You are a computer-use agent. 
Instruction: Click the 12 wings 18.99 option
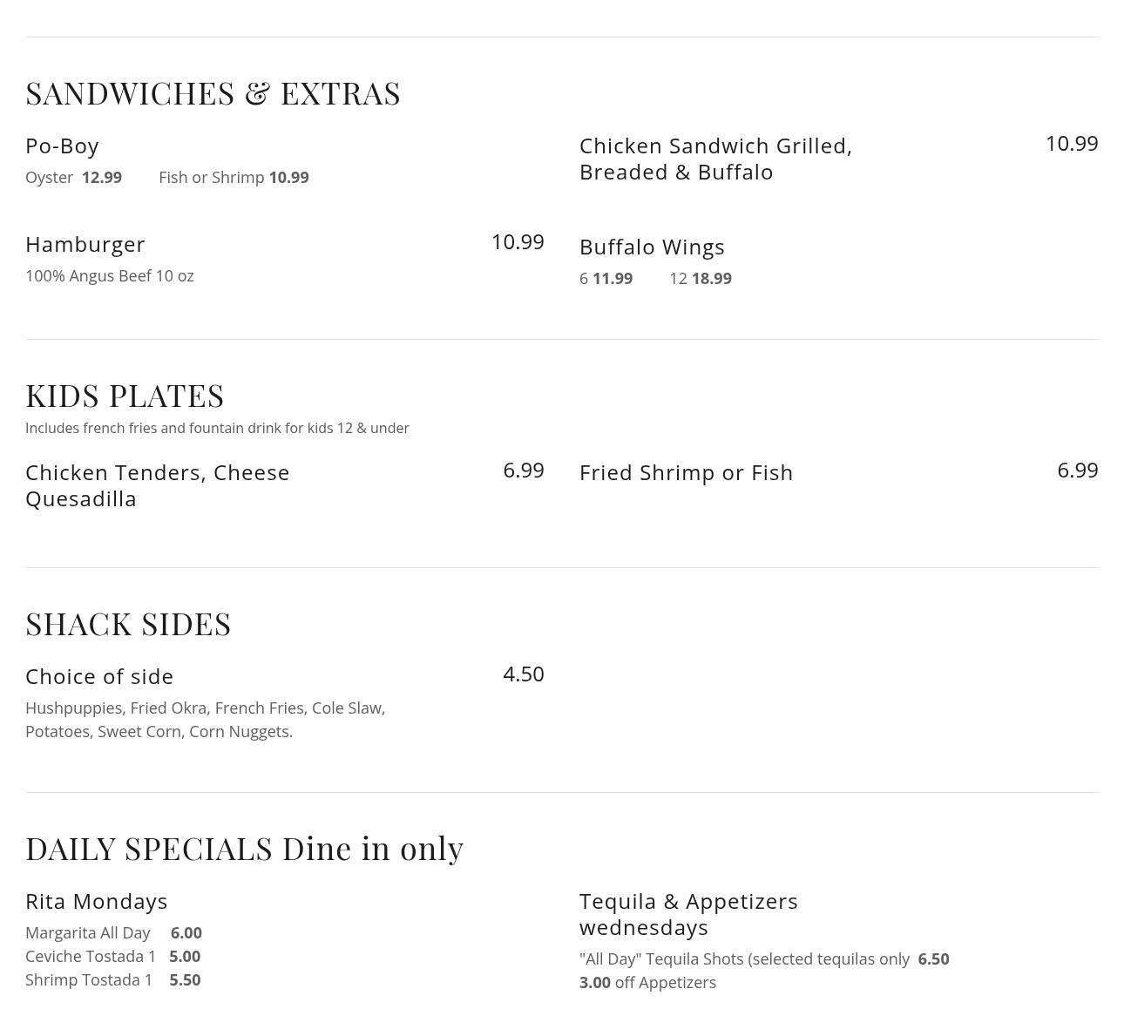tap(701, 279)
